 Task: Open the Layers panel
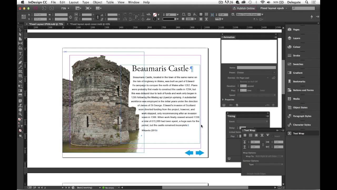[302, 38]
